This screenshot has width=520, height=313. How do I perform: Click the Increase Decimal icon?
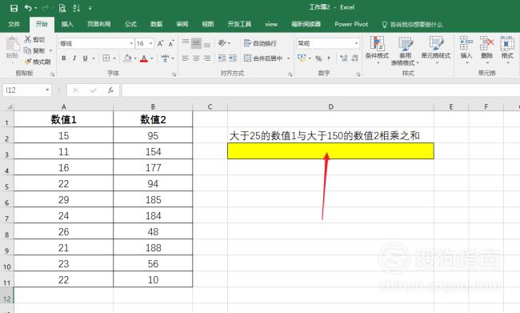click(344, 58)
